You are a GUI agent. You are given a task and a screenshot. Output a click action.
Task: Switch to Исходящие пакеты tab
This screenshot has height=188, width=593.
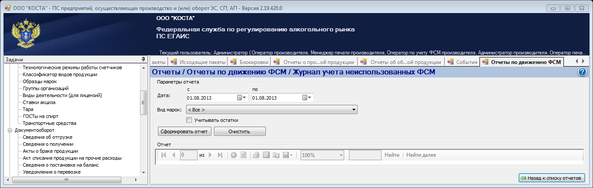tap(198, 62)
